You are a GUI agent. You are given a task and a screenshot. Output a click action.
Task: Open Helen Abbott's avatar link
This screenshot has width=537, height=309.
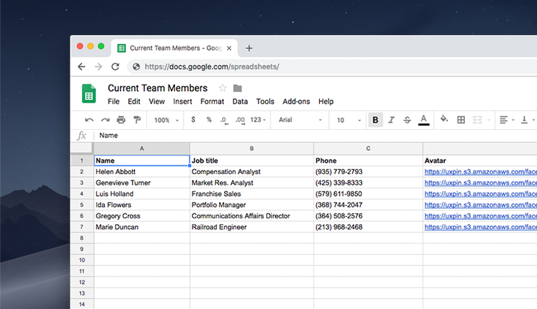coord(481,171)
